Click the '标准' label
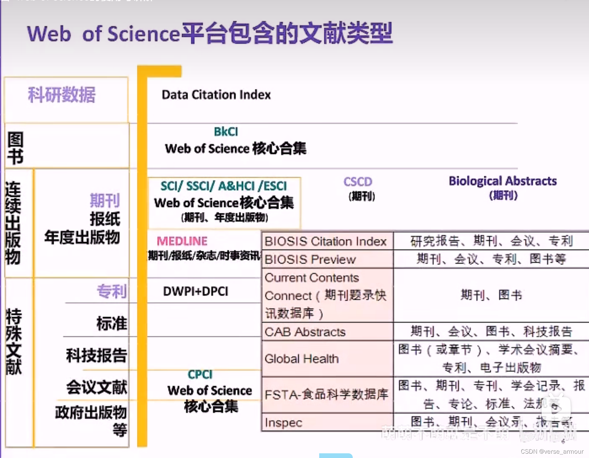Screen dimensions: 589x458 coord(112,323)
